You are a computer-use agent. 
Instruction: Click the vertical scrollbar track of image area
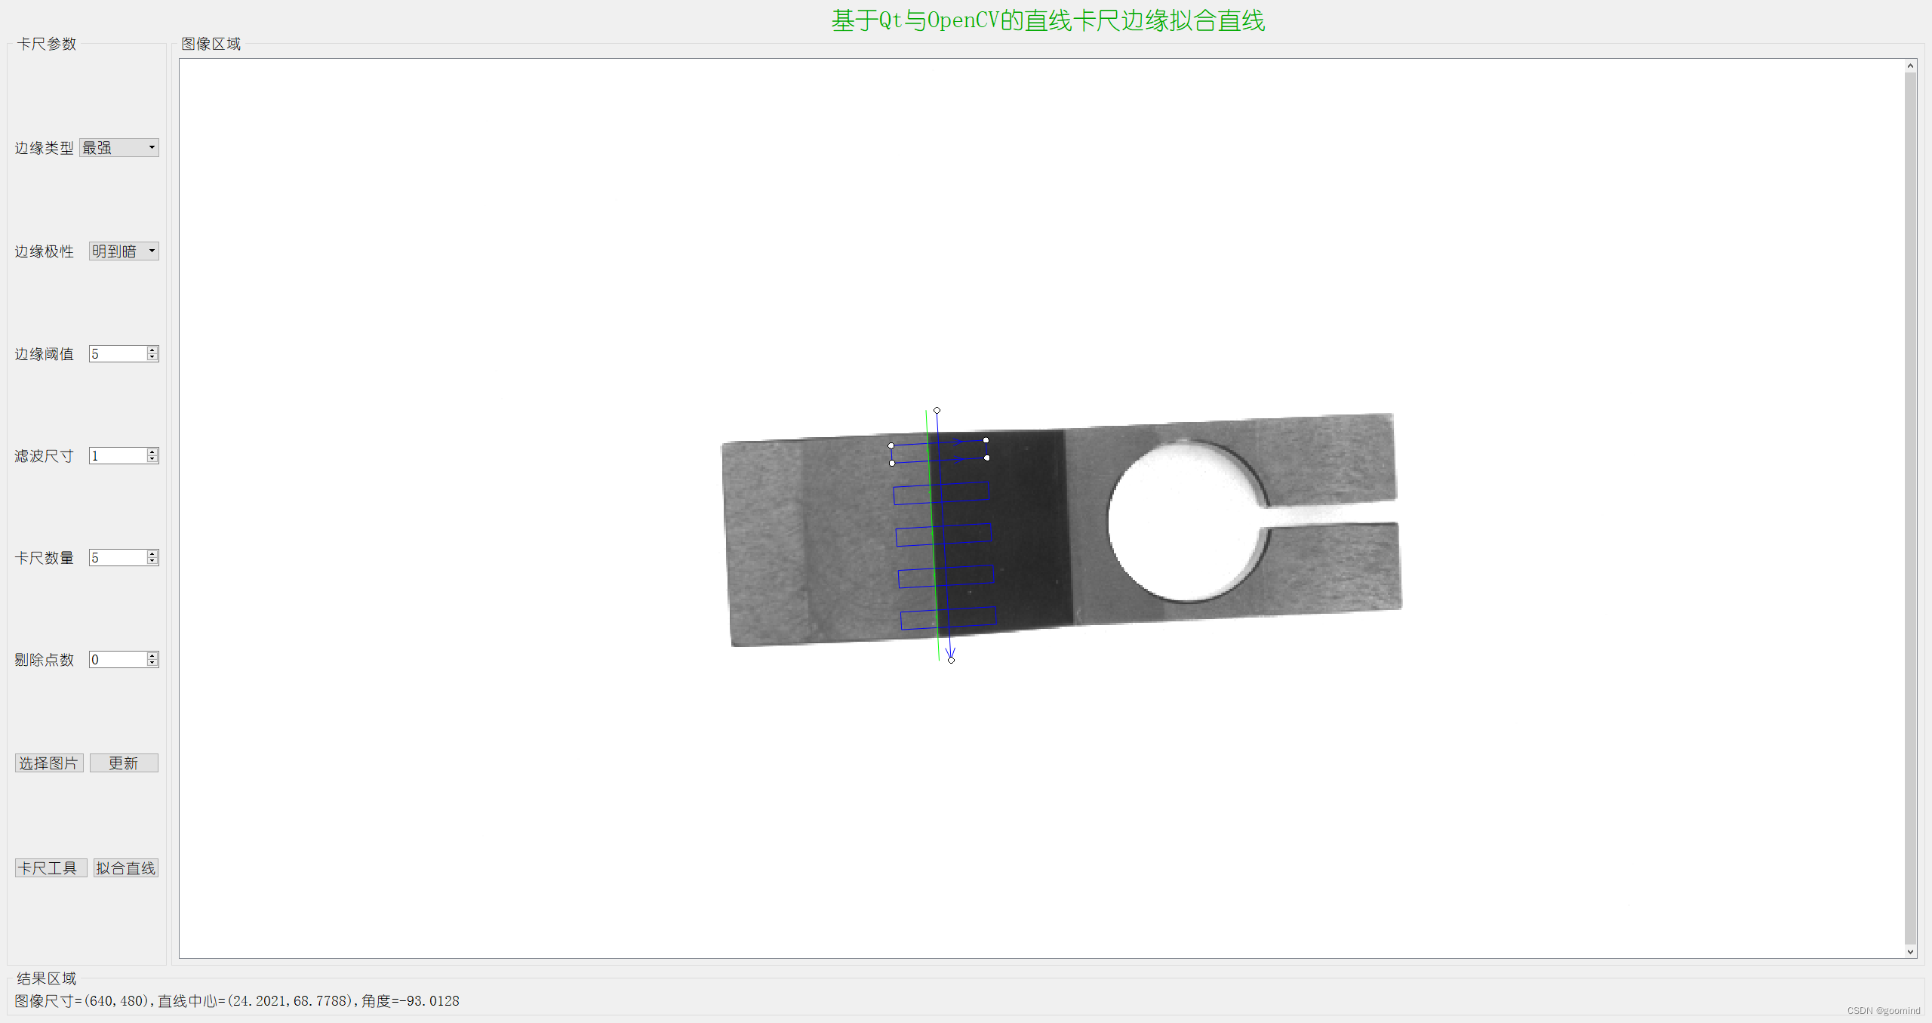coord(1910,509)
